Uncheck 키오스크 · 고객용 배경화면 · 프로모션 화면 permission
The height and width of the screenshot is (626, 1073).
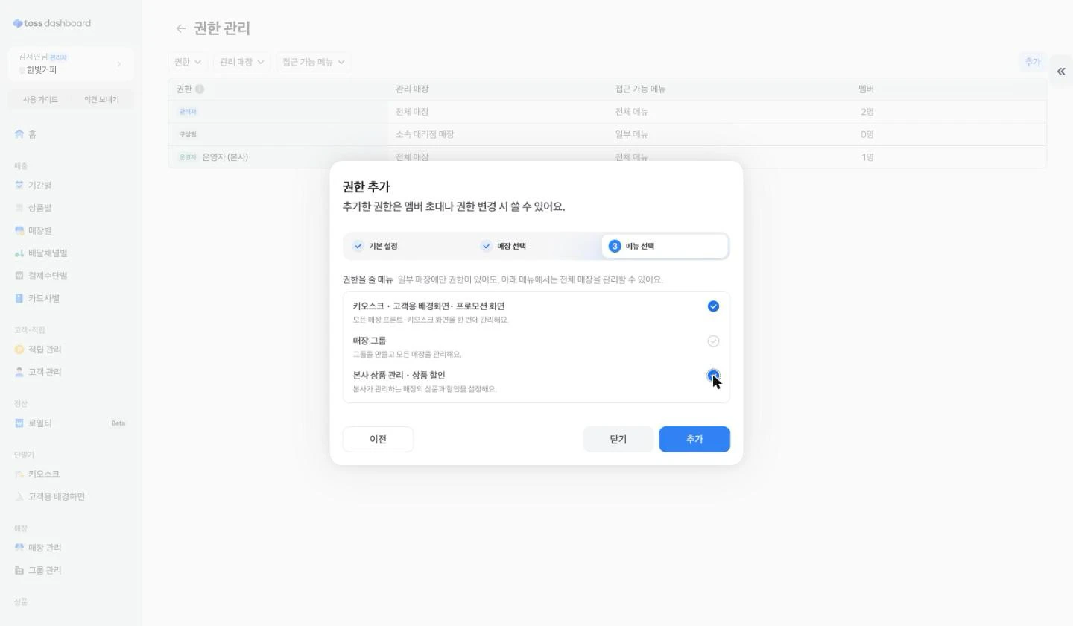(x=713, y=306)
